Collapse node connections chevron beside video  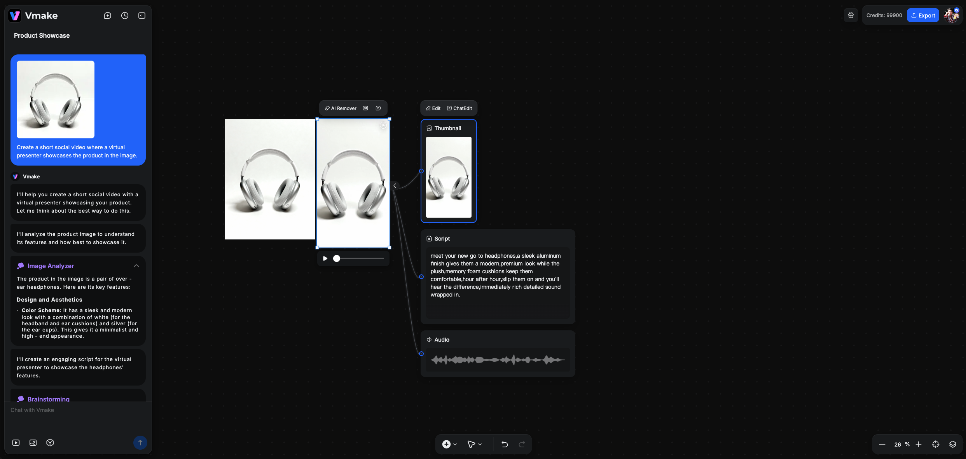click(x=395, y=186)
